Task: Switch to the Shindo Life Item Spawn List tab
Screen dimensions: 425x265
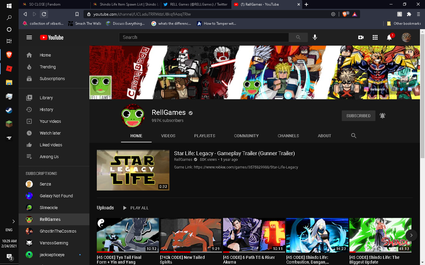Action: [126, 4]
